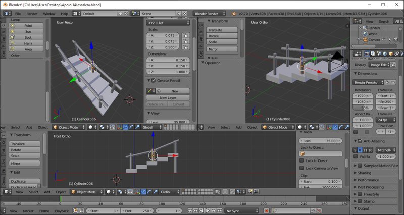Click the Sun lamp button
The height and width of the screenshot is (215, 404).
[x=27, y=31]
